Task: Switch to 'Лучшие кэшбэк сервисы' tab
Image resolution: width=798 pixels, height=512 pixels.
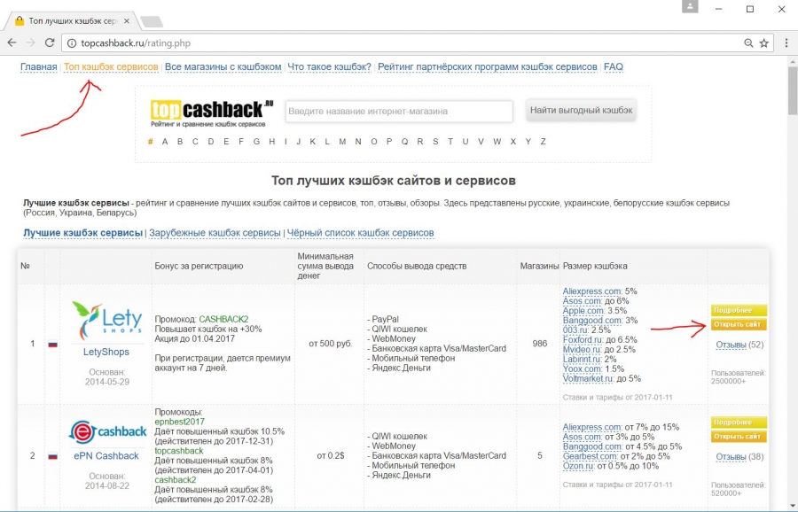Action: (83, 233)
